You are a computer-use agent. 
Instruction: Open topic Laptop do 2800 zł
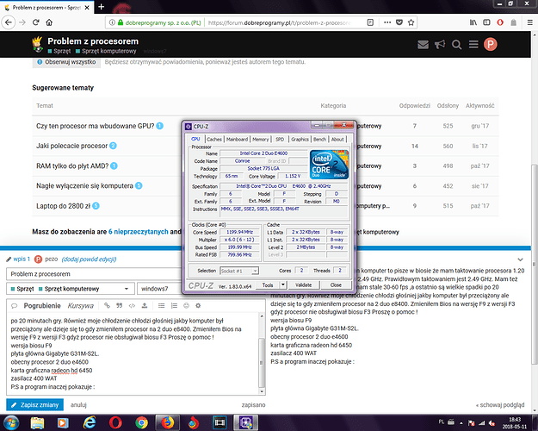click(63, 206)
